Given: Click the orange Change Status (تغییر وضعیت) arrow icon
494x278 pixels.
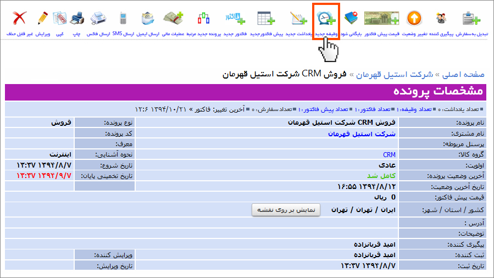Looking at the screenshot, I should pyautogui.click(x=414, y=18).
